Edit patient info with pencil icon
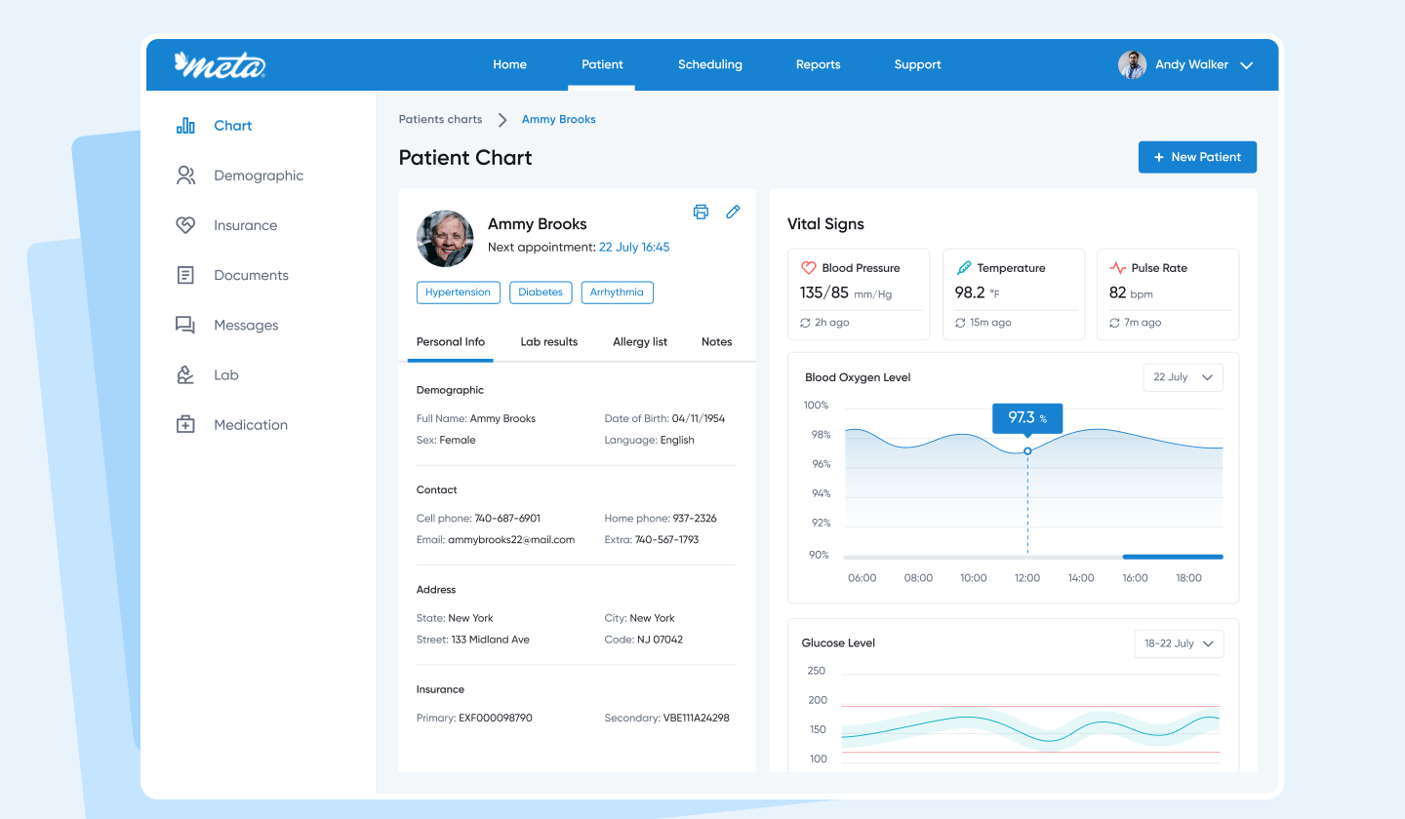Viewport: 1405px width, 819px height. point(734,212)
